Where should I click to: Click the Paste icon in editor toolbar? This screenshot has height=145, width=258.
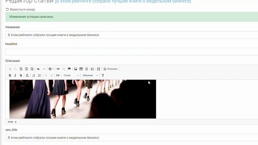[x=21, y=69]
